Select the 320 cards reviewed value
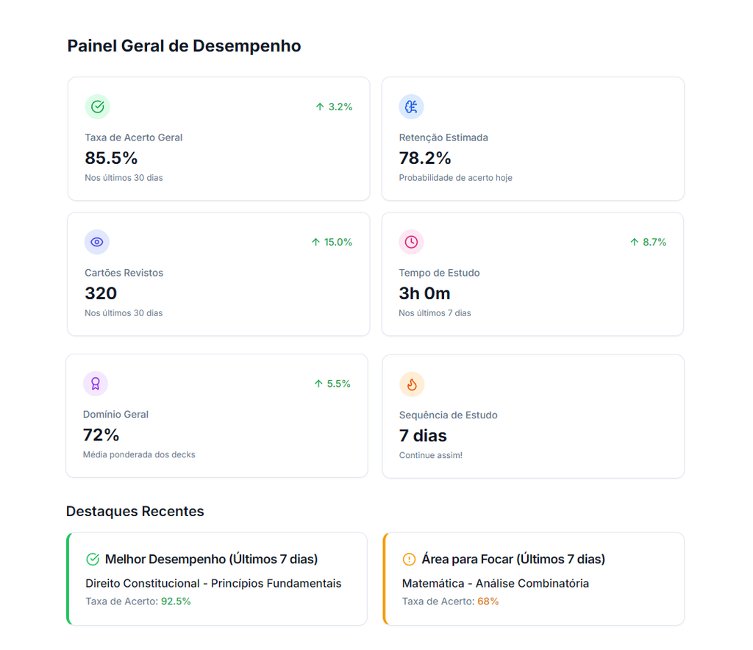The image size is (753, 650). 101,293
